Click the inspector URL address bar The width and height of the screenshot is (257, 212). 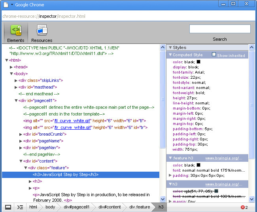click(128, 16)
